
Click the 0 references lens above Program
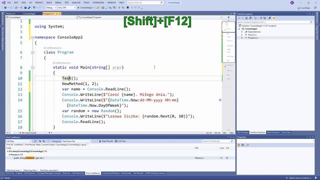tap(52, 48)
